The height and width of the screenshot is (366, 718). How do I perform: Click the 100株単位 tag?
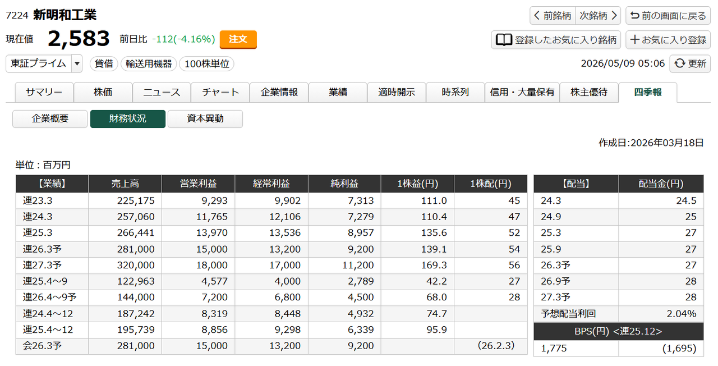(206, 64)
